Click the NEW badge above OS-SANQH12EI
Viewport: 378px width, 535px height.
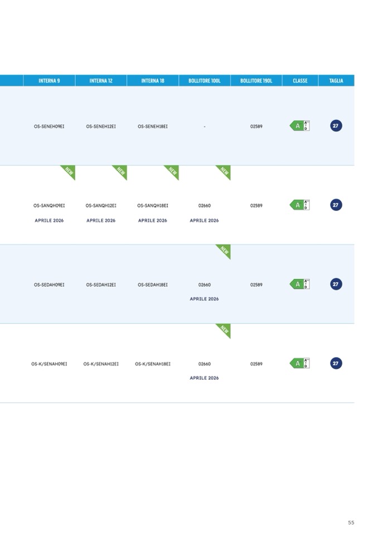(121, 171)
